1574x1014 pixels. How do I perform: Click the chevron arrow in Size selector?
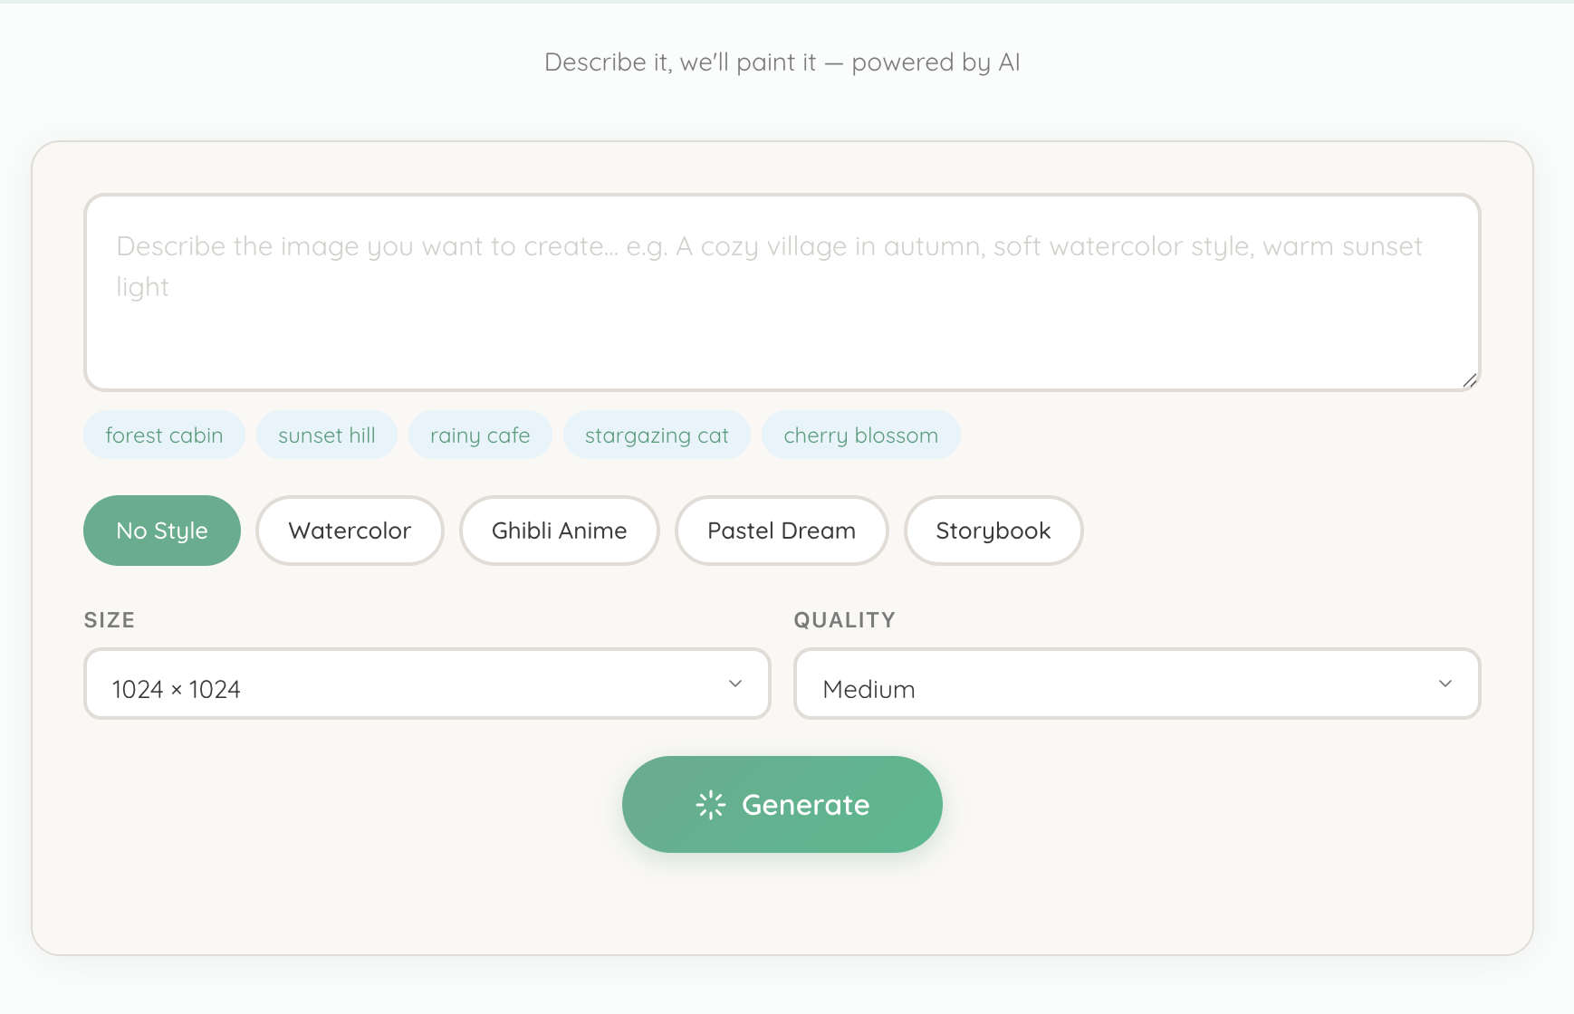pyautogui.click(x=735, y=684)
